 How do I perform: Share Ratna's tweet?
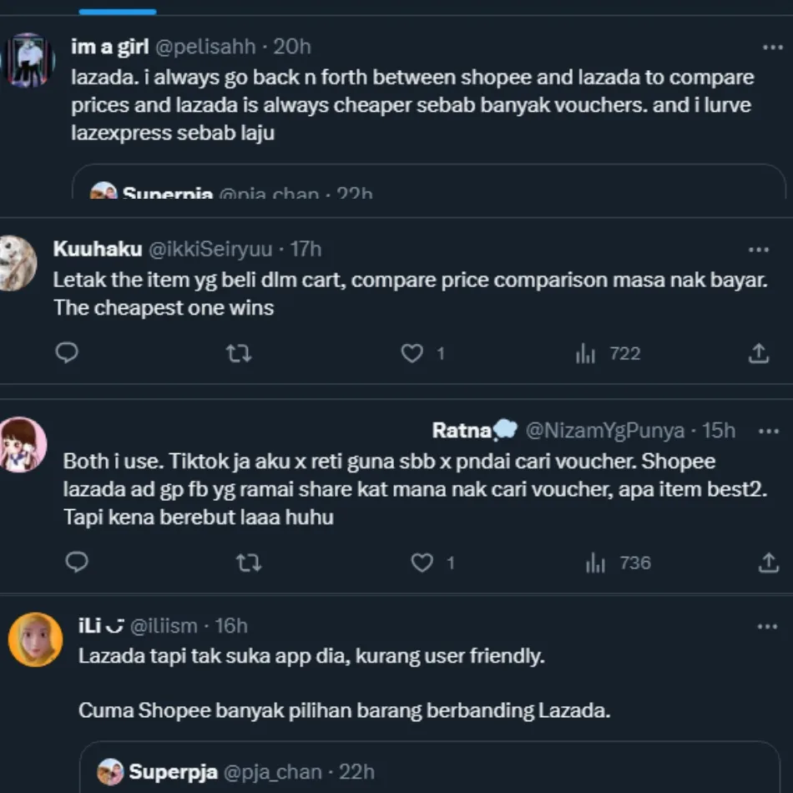tap(768, 563)
